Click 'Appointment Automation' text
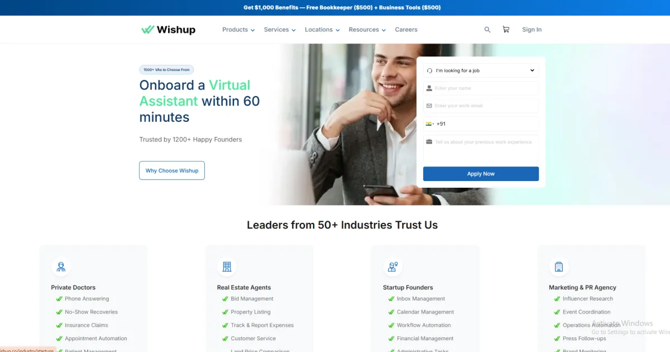Screen dimensions: 670x352 click(96, 339)
